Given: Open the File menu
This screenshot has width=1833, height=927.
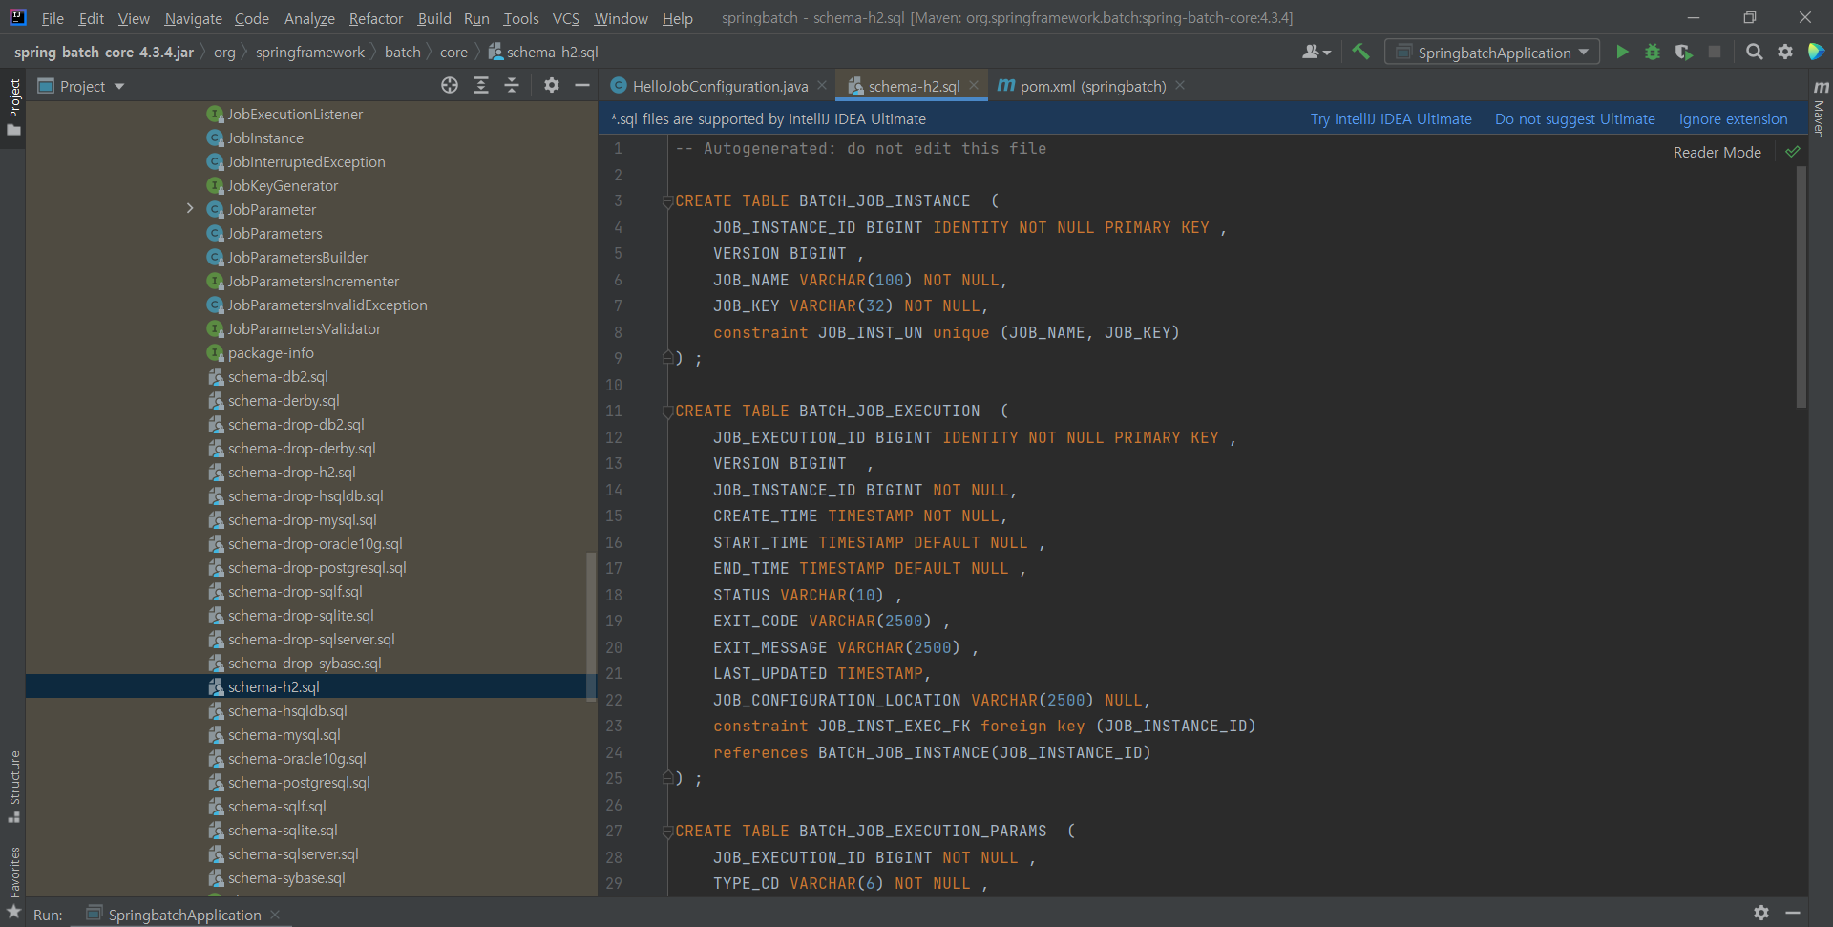Looking at the screenshot, I should (53, 18).
